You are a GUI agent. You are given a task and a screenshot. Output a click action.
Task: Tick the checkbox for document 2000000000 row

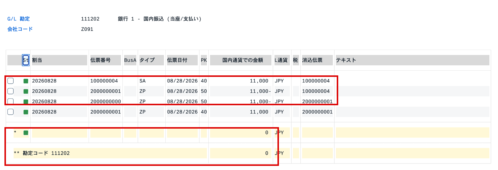pyautogui.click(x=11, y=101)
